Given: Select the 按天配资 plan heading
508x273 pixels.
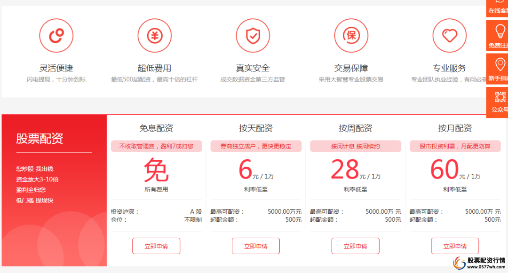Looking at the screenshot, I should [255, 128].
